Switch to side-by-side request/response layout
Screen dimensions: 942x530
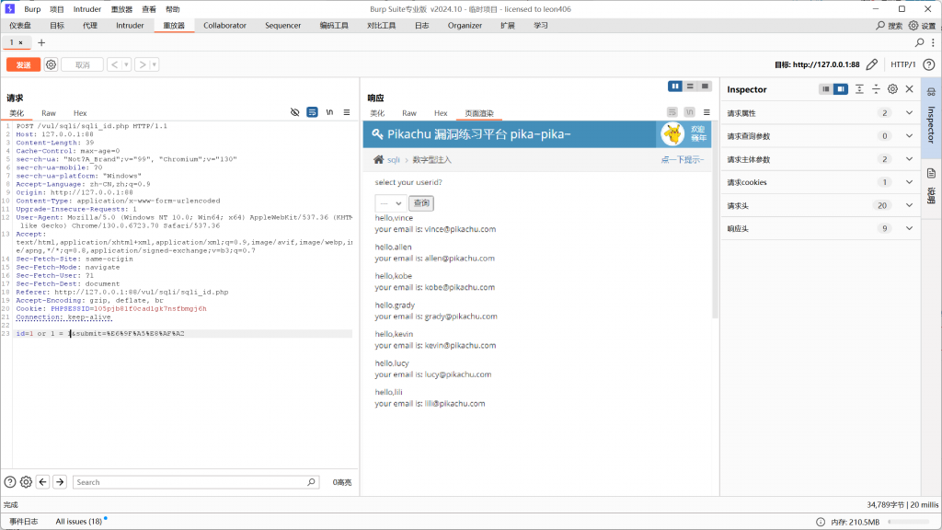tap(675, 86)
